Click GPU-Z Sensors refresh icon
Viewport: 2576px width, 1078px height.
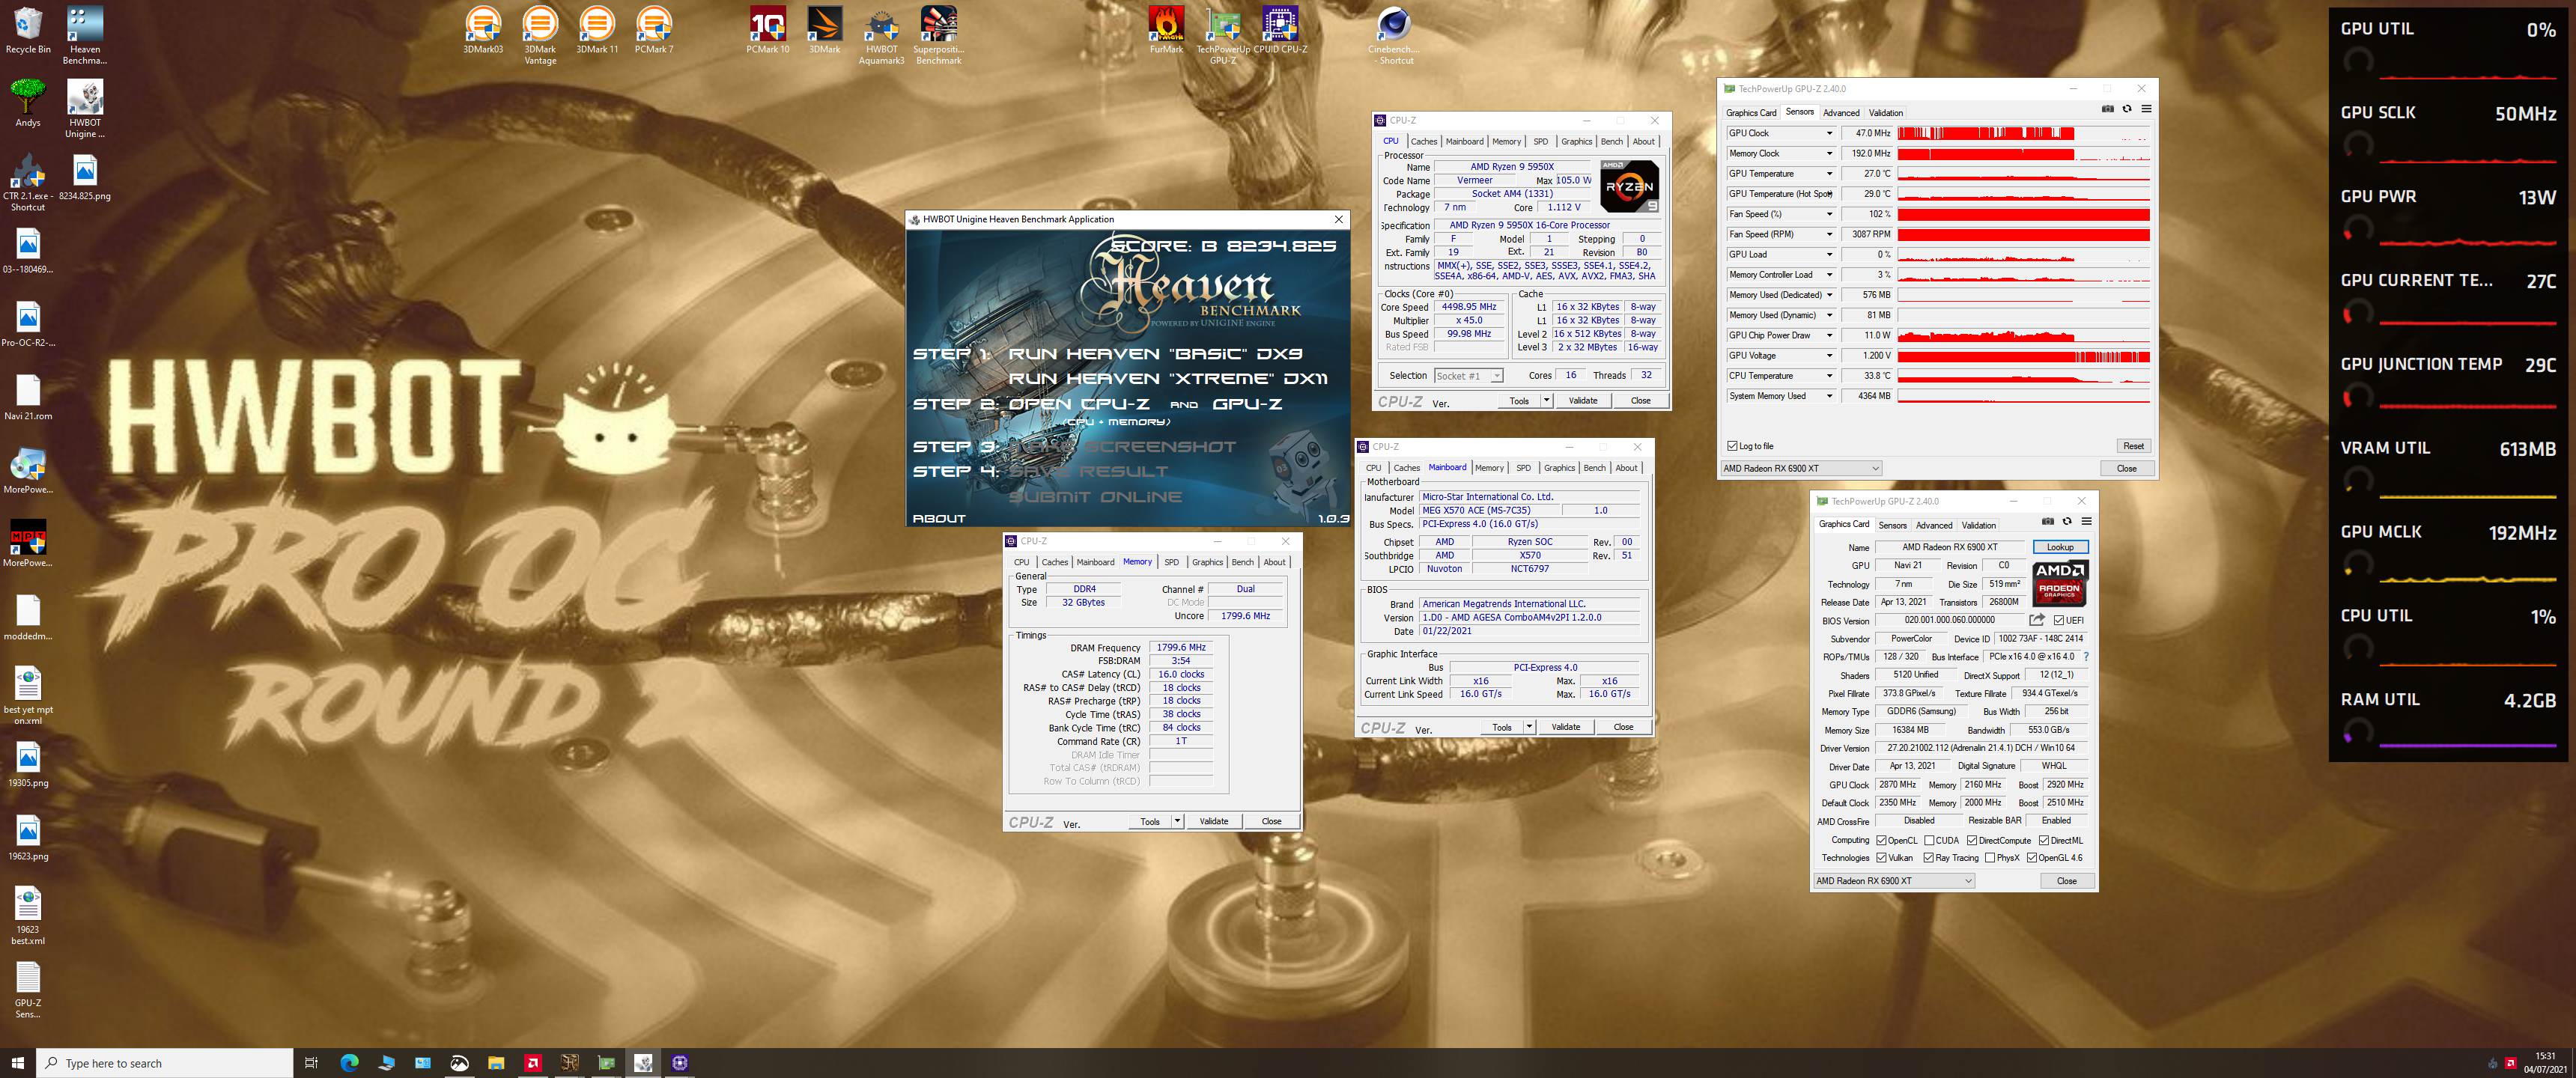[2127, 109]
